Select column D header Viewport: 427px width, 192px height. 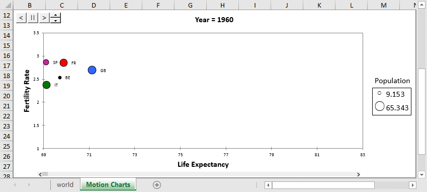(94, 5)
